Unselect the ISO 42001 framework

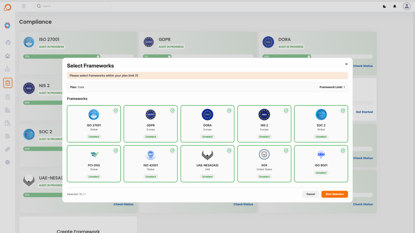pos(151,177)
